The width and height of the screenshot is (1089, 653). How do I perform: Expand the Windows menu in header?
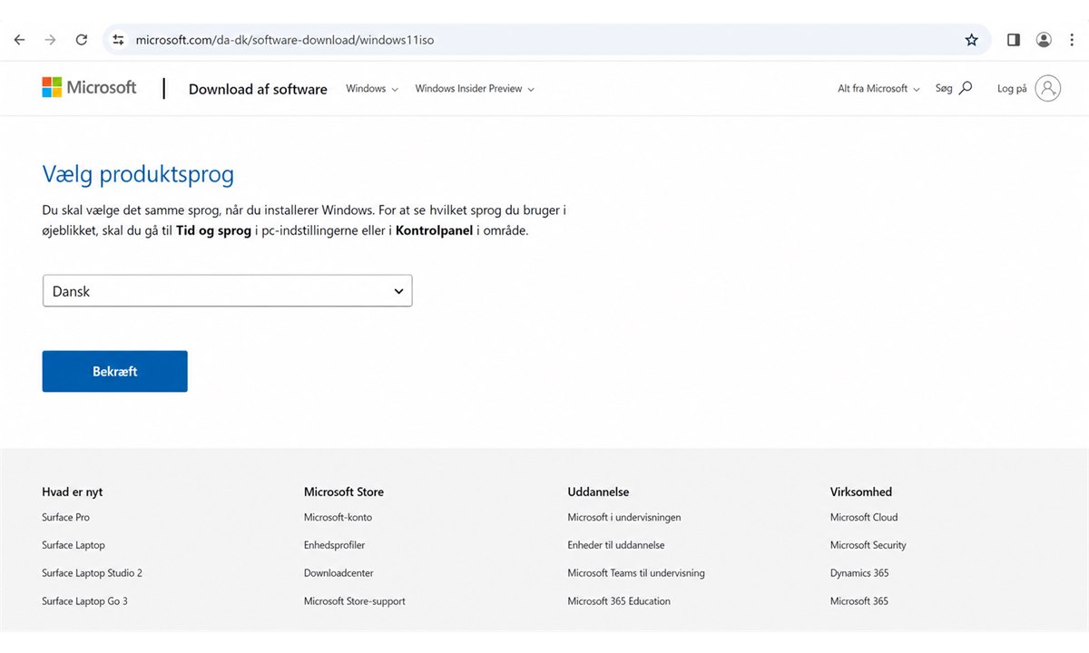tap(372, 89)
